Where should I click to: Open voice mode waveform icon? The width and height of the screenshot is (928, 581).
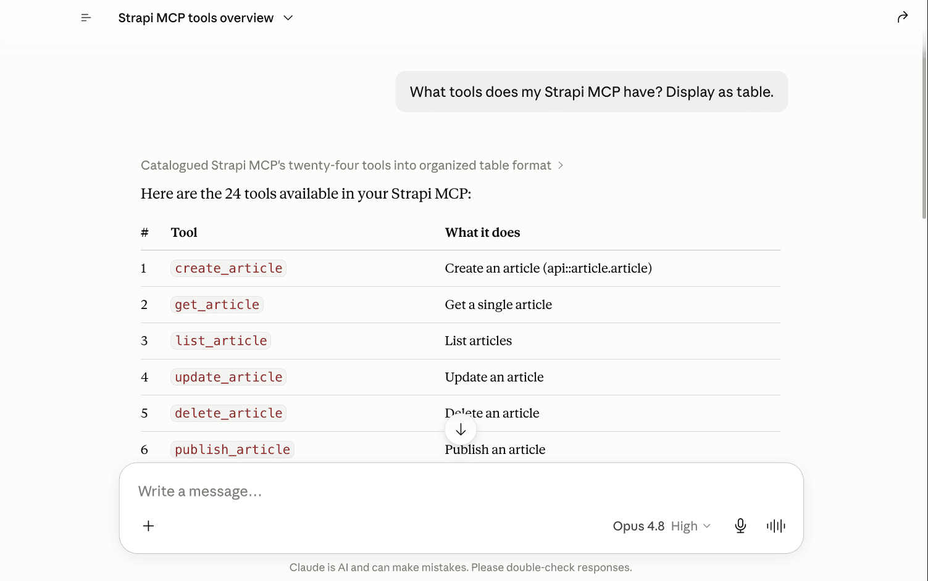tap(776, 526)
